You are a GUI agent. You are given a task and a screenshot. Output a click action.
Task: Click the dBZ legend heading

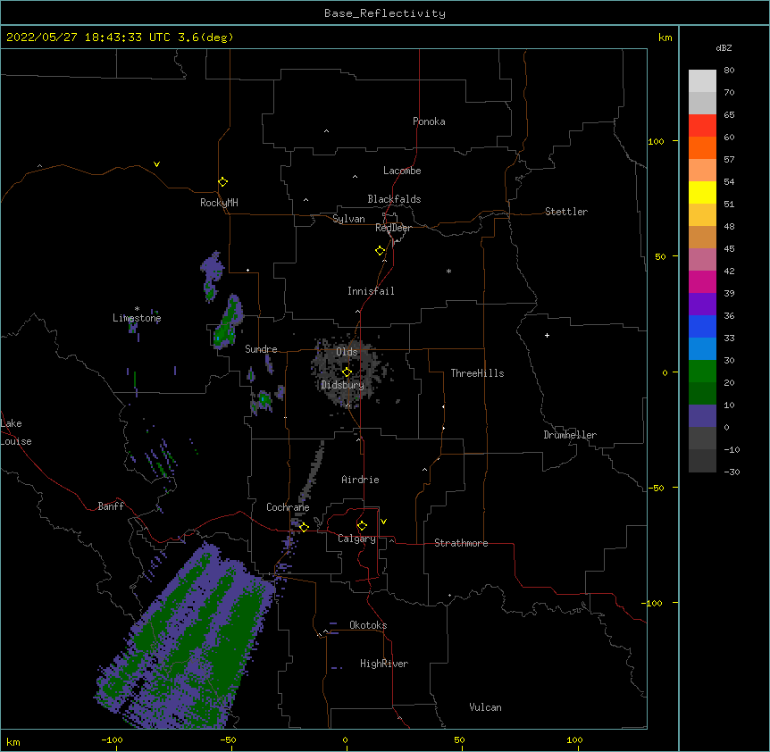point(724,47)
